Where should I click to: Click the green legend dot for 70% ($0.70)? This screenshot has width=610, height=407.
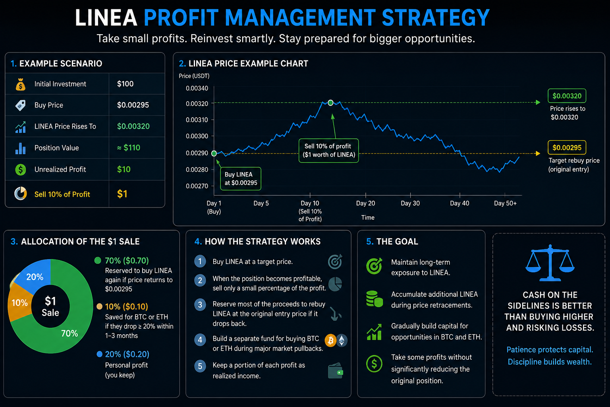coord(98,261)
